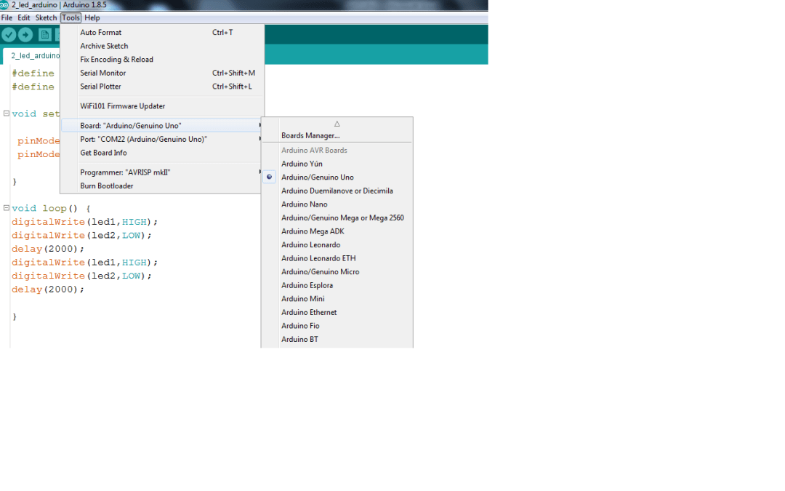Click the second digitalWrite(led1,HIGH) line

tap(84, 262)
